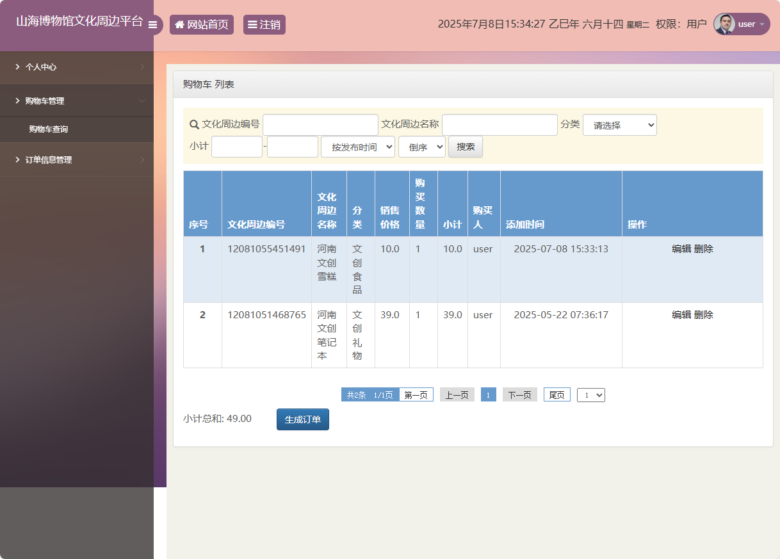Collapse 购物车管理 sidebar menu
Image resolution: width=780 pixels, height=559 pixels.
(x=77, y=101)
